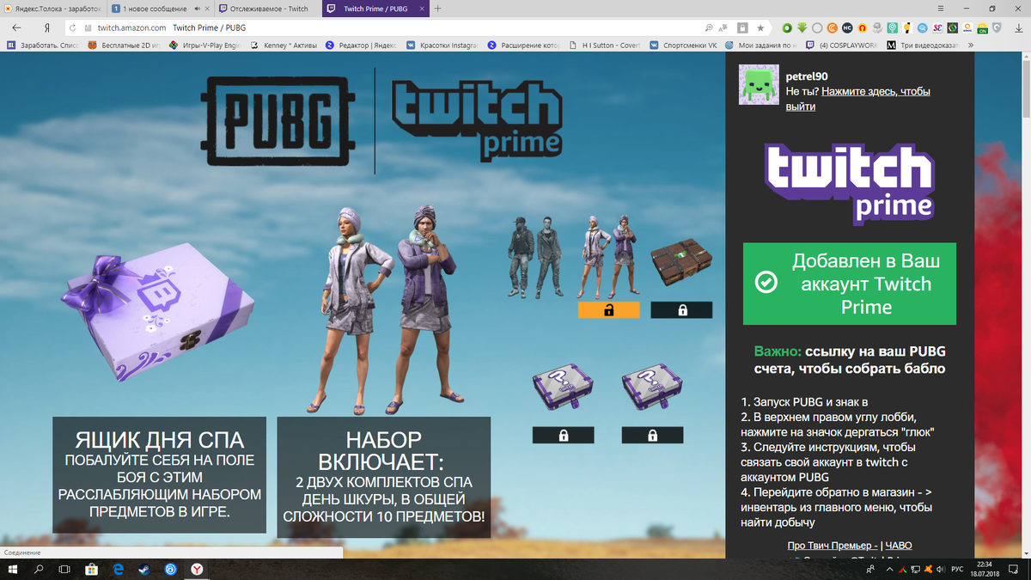Open the 'Про Твич Премьер' link
1031x580 pixels.
832,546
